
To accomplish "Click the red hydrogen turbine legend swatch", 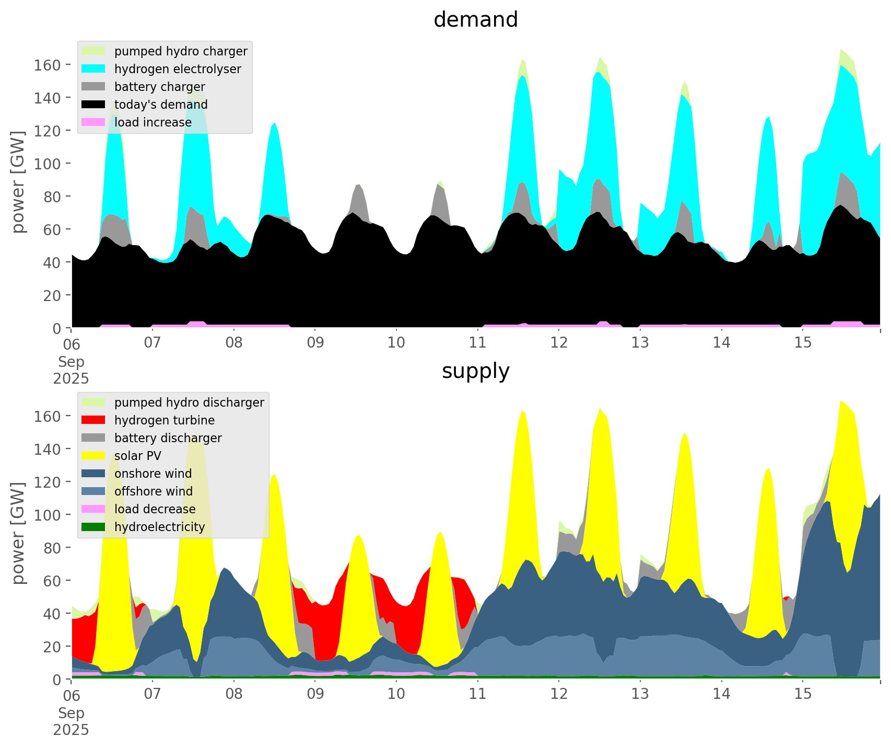I will click(x=94, y=420).
